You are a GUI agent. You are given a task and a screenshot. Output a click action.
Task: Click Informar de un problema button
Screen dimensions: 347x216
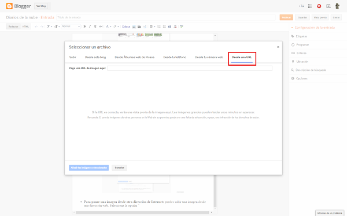(x=330, y=213)
